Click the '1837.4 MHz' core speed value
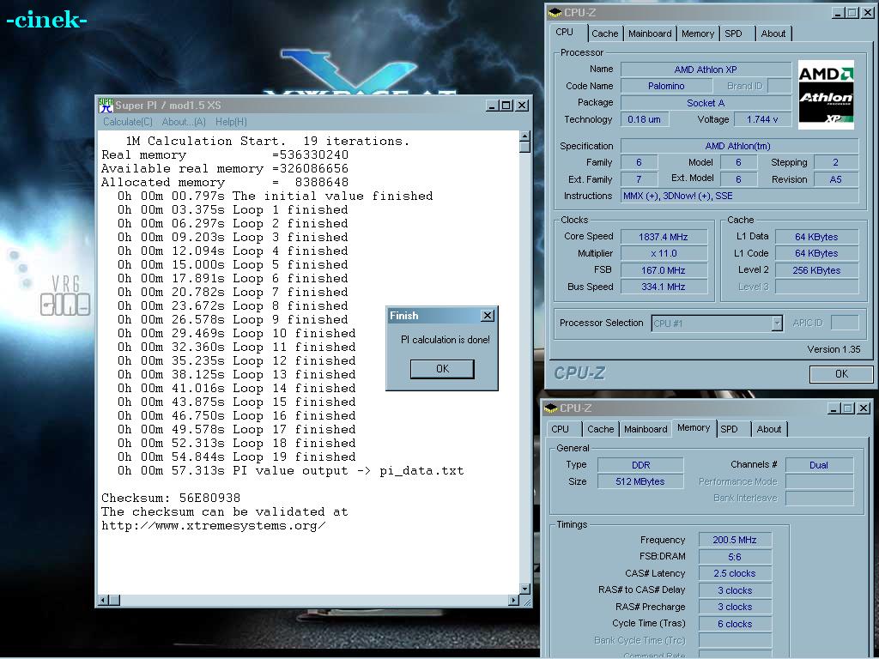 coord(664,237)
